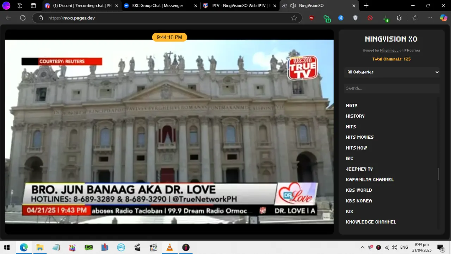Image resolution: width=451 pixels, height=254 pixels.
Task: Open the Ningning owner profile link
Action: coord(389,50)
